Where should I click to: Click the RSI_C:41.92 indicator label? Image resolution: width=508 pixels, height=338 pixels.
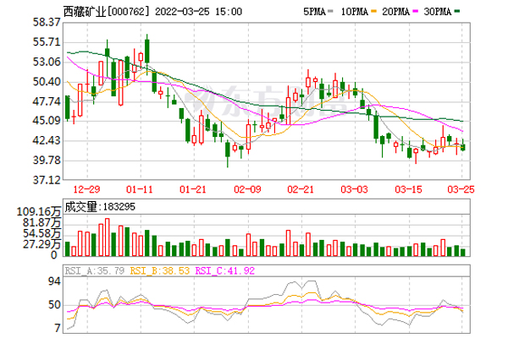tap(226, 271)
